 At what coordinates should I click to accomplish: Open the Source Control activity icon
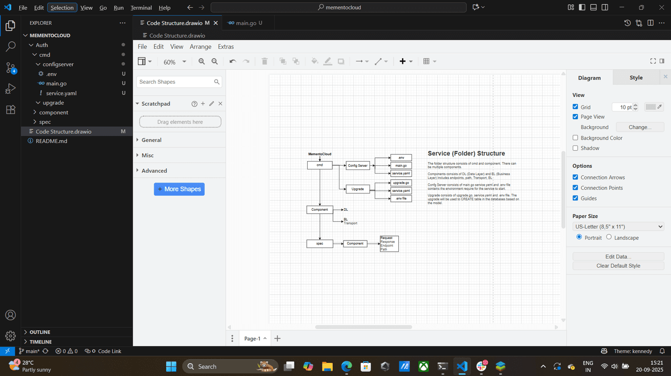(x=10, y=67)
